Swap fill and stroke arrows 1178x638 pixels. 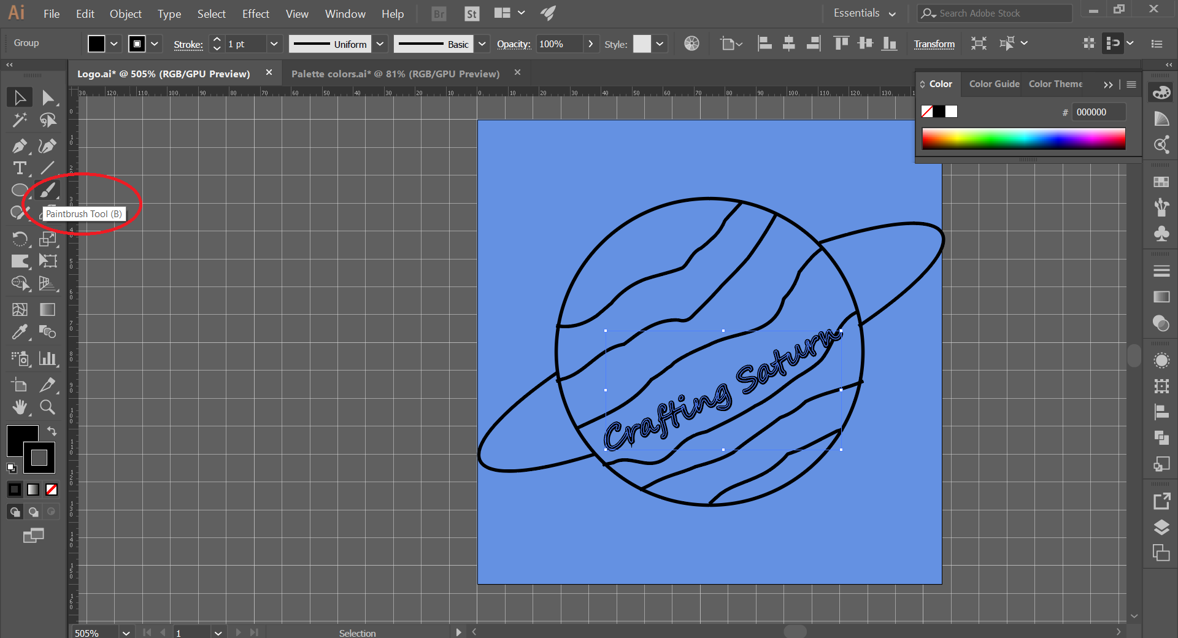[x=52, y=431]
